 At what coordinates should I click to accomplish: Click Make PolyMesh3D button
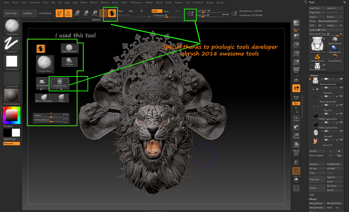pyautogui.click(x=330, y=21)
